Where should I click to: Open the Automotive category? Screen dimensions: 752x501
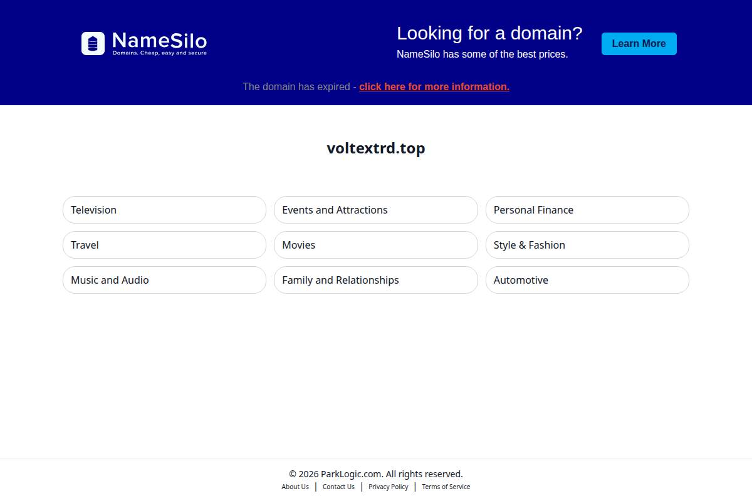587,280
